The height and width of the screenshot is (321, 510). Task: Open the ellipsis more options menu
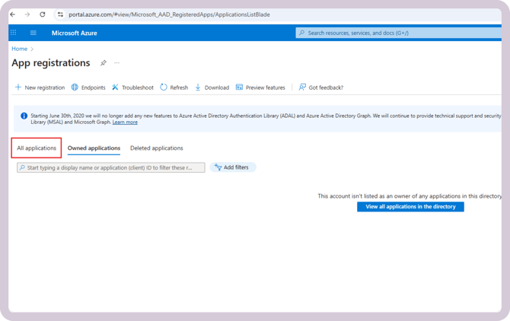(116, 63)
